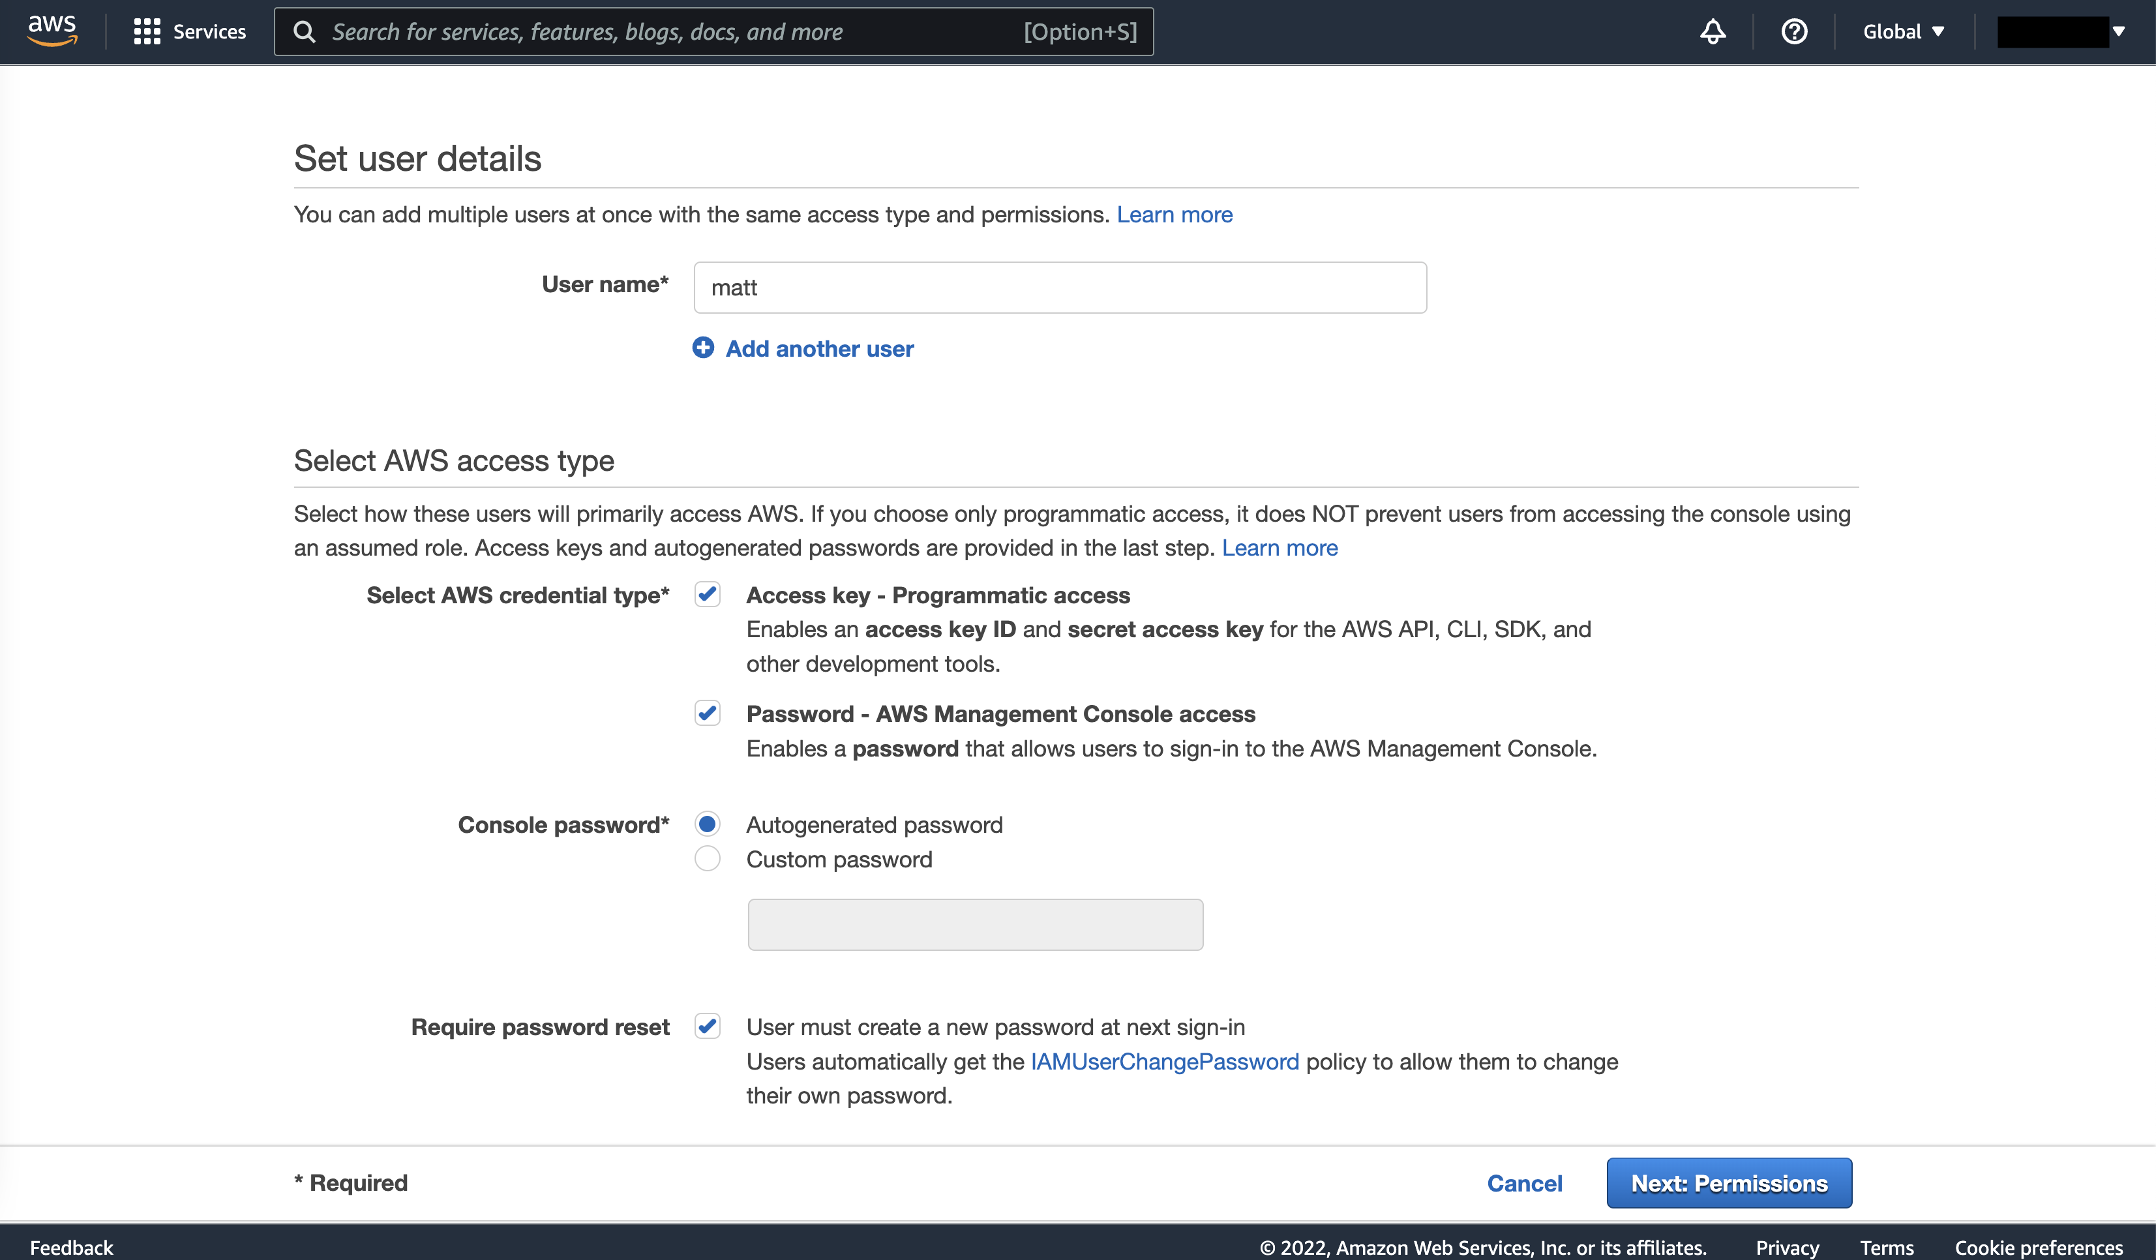
Task: Click the AWS logo icon
Action: coord(52,30)
